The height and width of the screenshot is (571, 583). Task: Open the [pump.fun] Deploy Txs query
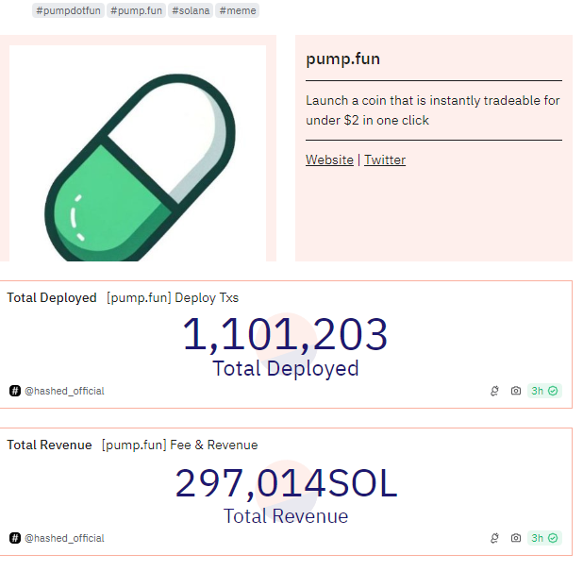173,297
